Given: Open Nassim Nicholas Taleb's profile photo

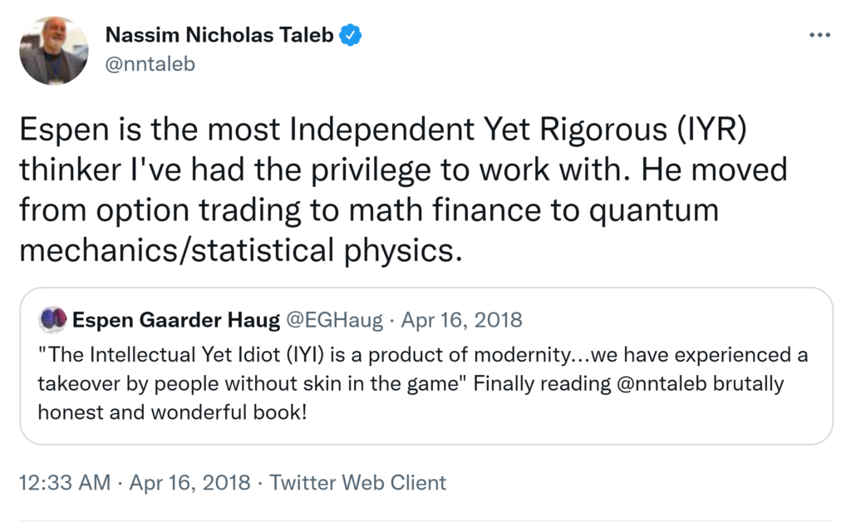Looking at the screenshot, I should point(54,50).
